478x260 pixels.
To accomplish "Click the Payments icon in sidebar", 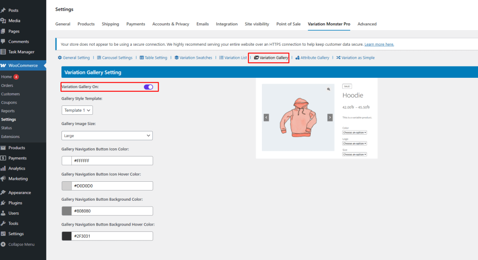I will click(3, 158).
